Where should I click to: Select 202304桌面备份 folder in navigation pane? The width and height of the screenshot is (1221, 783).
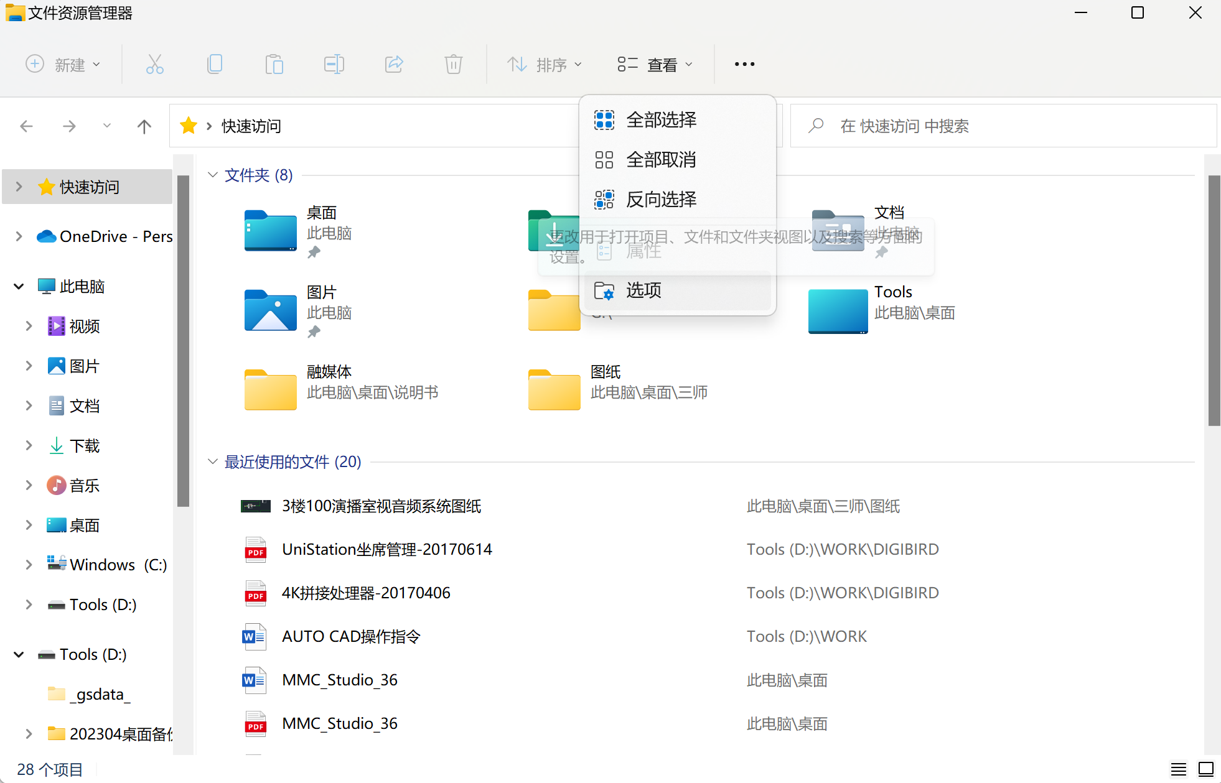tap(121, 734)
